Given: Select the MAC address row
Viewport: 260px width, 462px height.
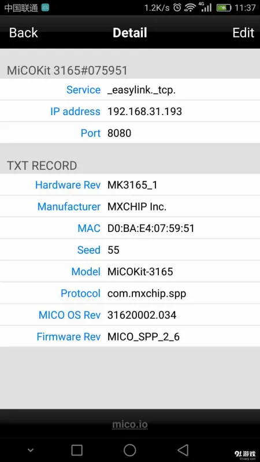Looking at the screenshot, I should [x=130, y=228].
